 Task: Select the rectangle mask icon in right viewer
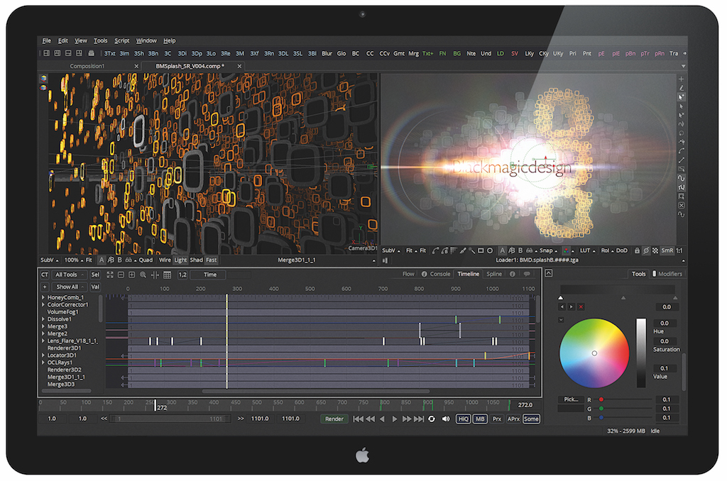pos(481,250)
